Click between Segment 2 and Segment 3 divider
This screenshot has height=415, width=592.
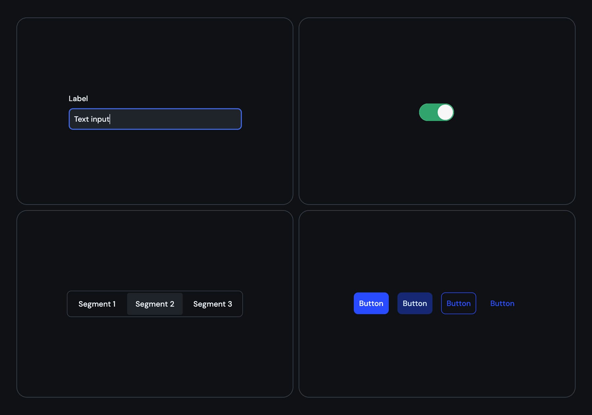(x=183, y=304)
